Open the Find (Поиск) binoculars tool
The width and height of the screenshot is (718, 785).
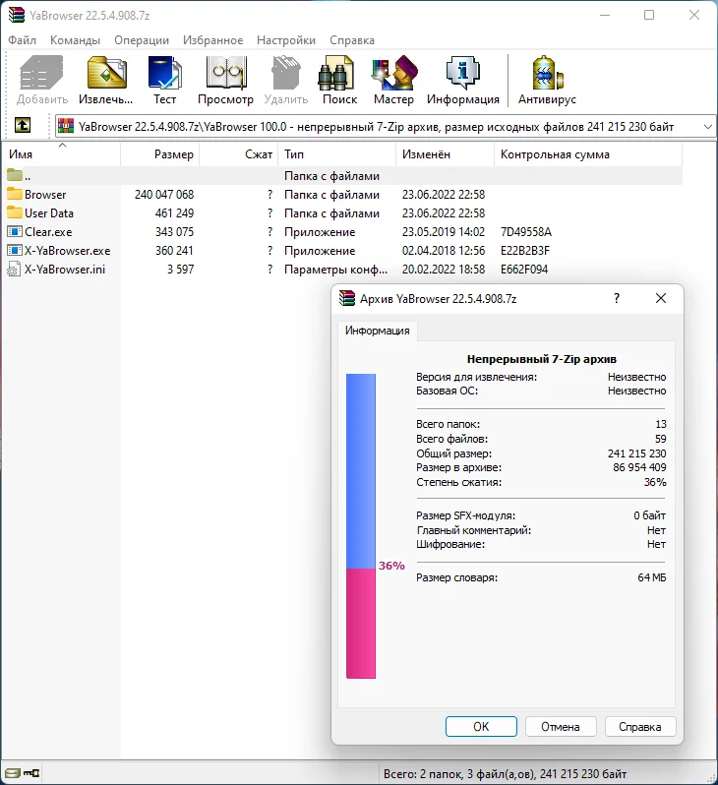(x=339, y=80)
